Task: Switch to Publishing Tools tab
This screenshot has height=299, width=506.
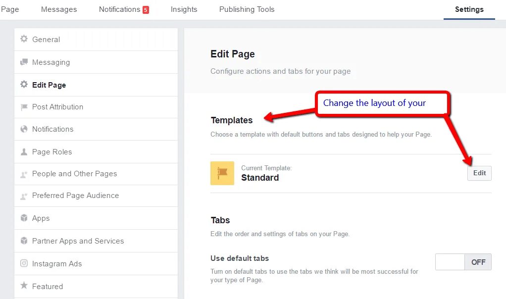Action: click(247, 9)
